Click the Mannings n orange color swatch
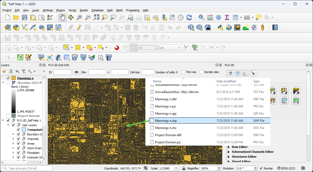Image resolution: width=313 pixels, height=172 pixels. [14, 78]
